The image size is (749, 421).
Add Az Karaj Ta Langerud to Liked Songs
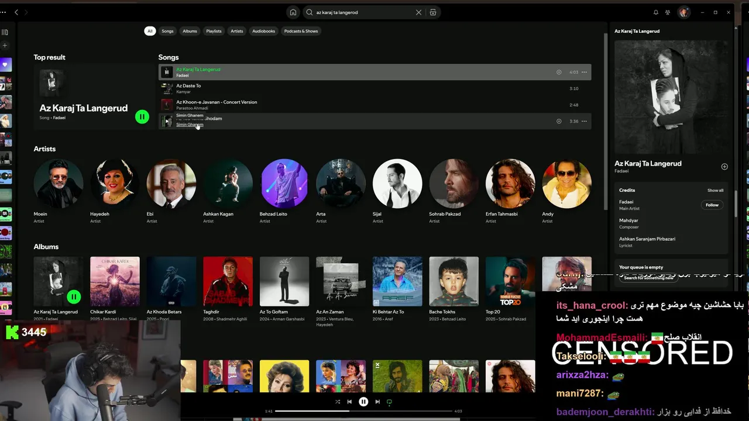(x=559, y=72)
